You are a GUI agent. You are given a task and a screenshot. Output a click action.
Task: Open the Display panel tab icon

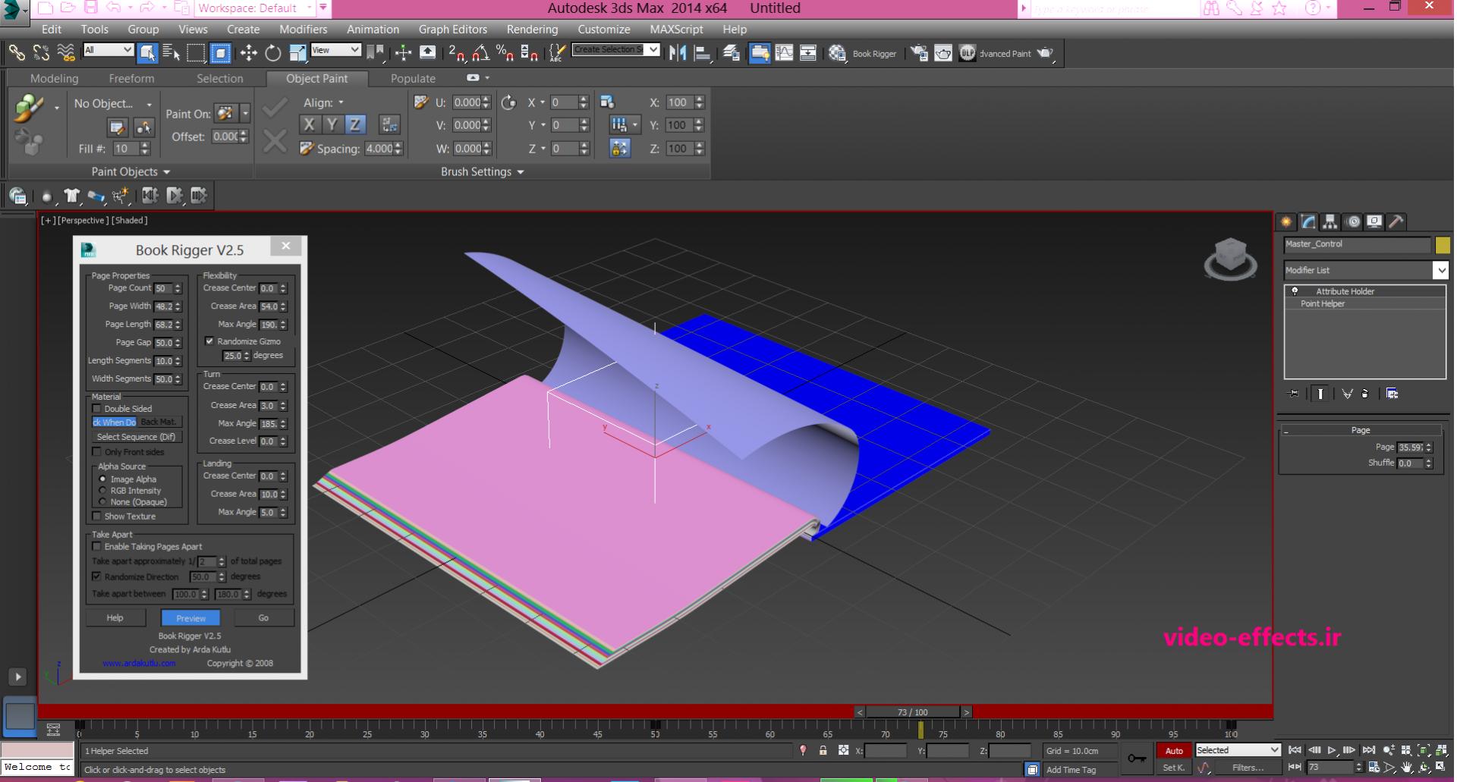click(1374, 221)
